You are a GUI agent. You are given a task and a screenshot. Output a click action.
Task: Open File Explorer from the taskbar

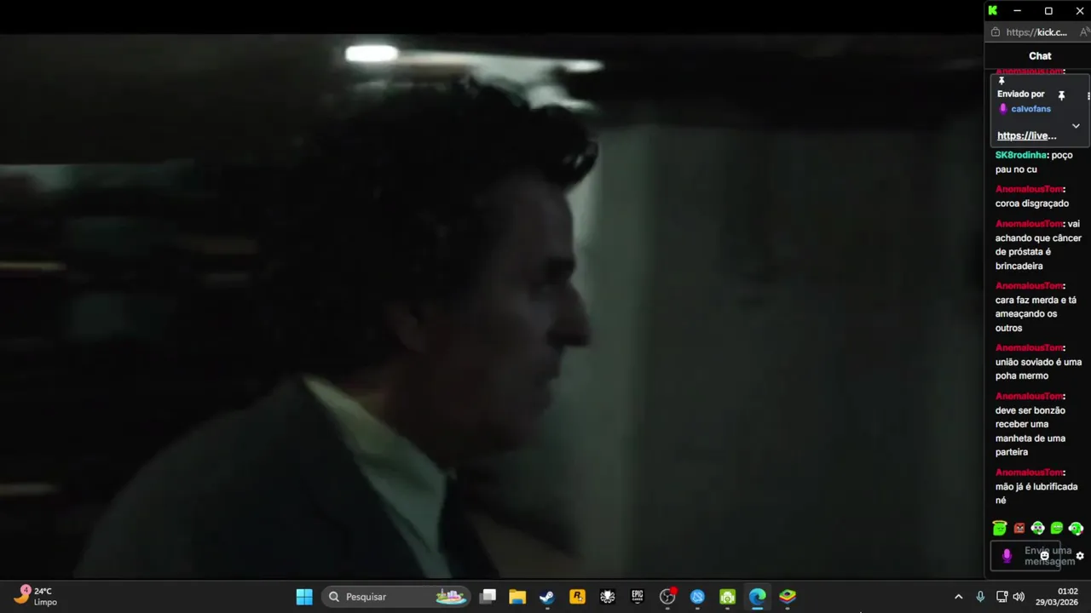pos(517,597)
